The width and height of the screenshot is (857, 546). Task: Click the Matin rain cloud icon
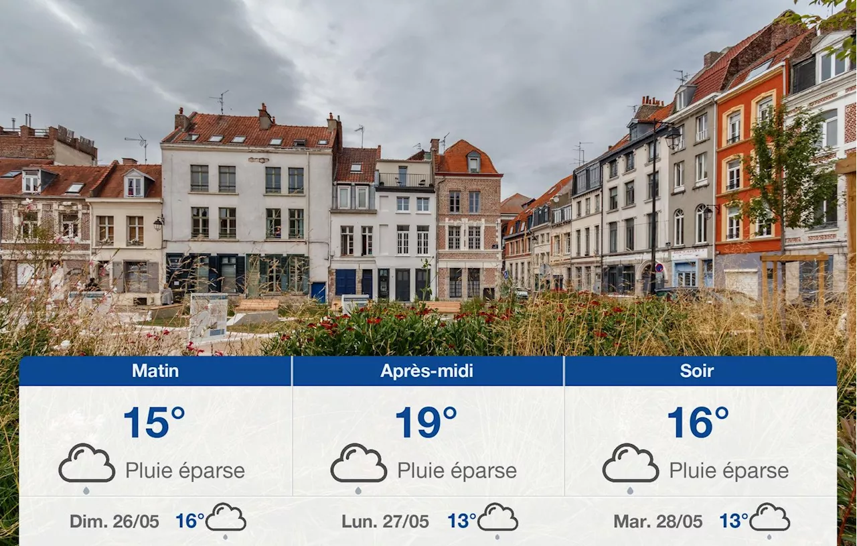tap(86, 468)
